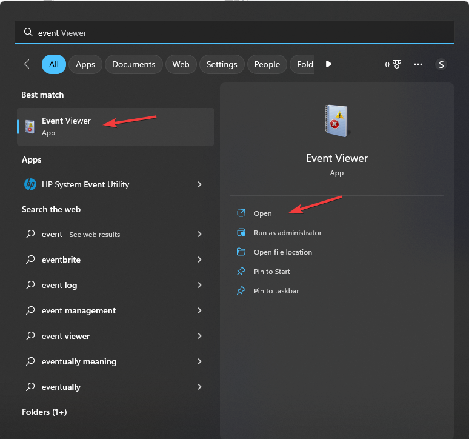Select the All filter tab
This screenshot has width=469, height=439.
[x=54, y=64]
